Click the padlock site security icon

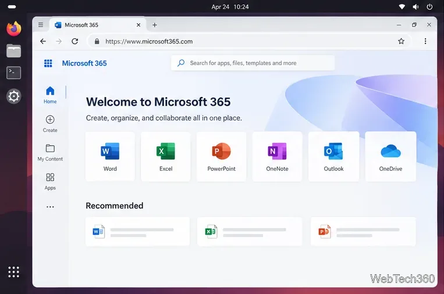97,41
